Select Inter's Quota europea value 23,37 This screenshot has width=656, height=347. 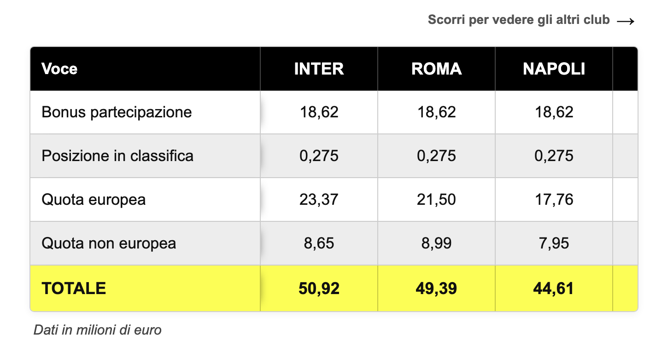pyautogui.click(x=319, y=200)
